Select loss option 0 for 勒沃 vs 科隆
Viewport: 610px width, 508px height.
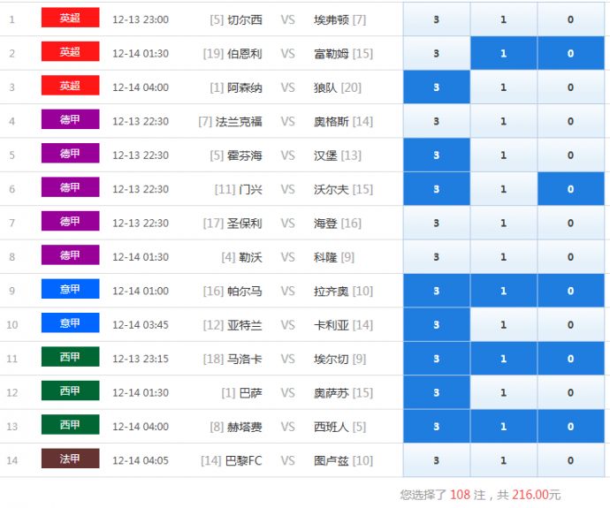click(570, 257)
